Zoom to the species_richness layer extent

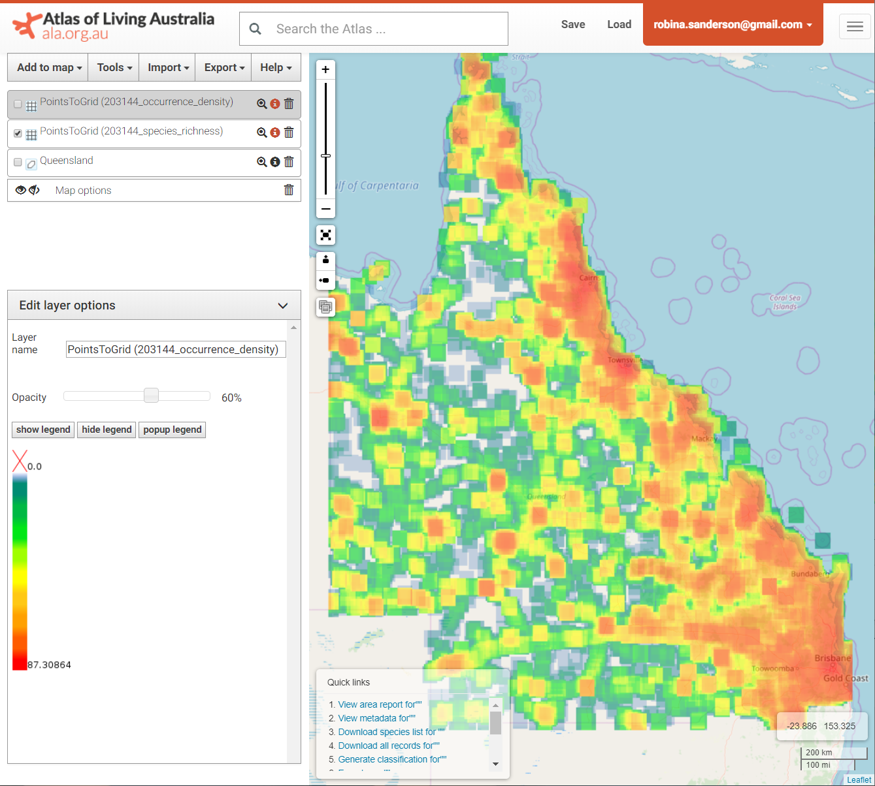coord(261,132)
